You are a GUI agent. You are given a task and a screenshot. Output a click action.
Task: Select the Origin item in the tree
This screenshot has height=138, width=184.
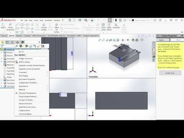pos(8,77)
